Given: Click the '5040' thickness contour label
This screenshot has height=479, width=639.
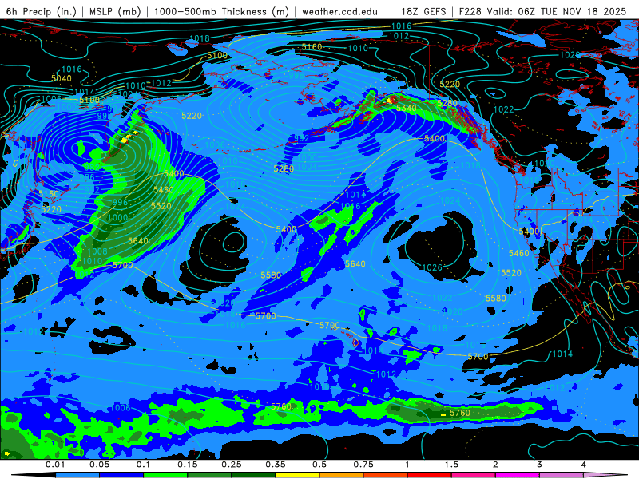Looking at the screenshot, I should pyautogui.click(x=62, y=78).
